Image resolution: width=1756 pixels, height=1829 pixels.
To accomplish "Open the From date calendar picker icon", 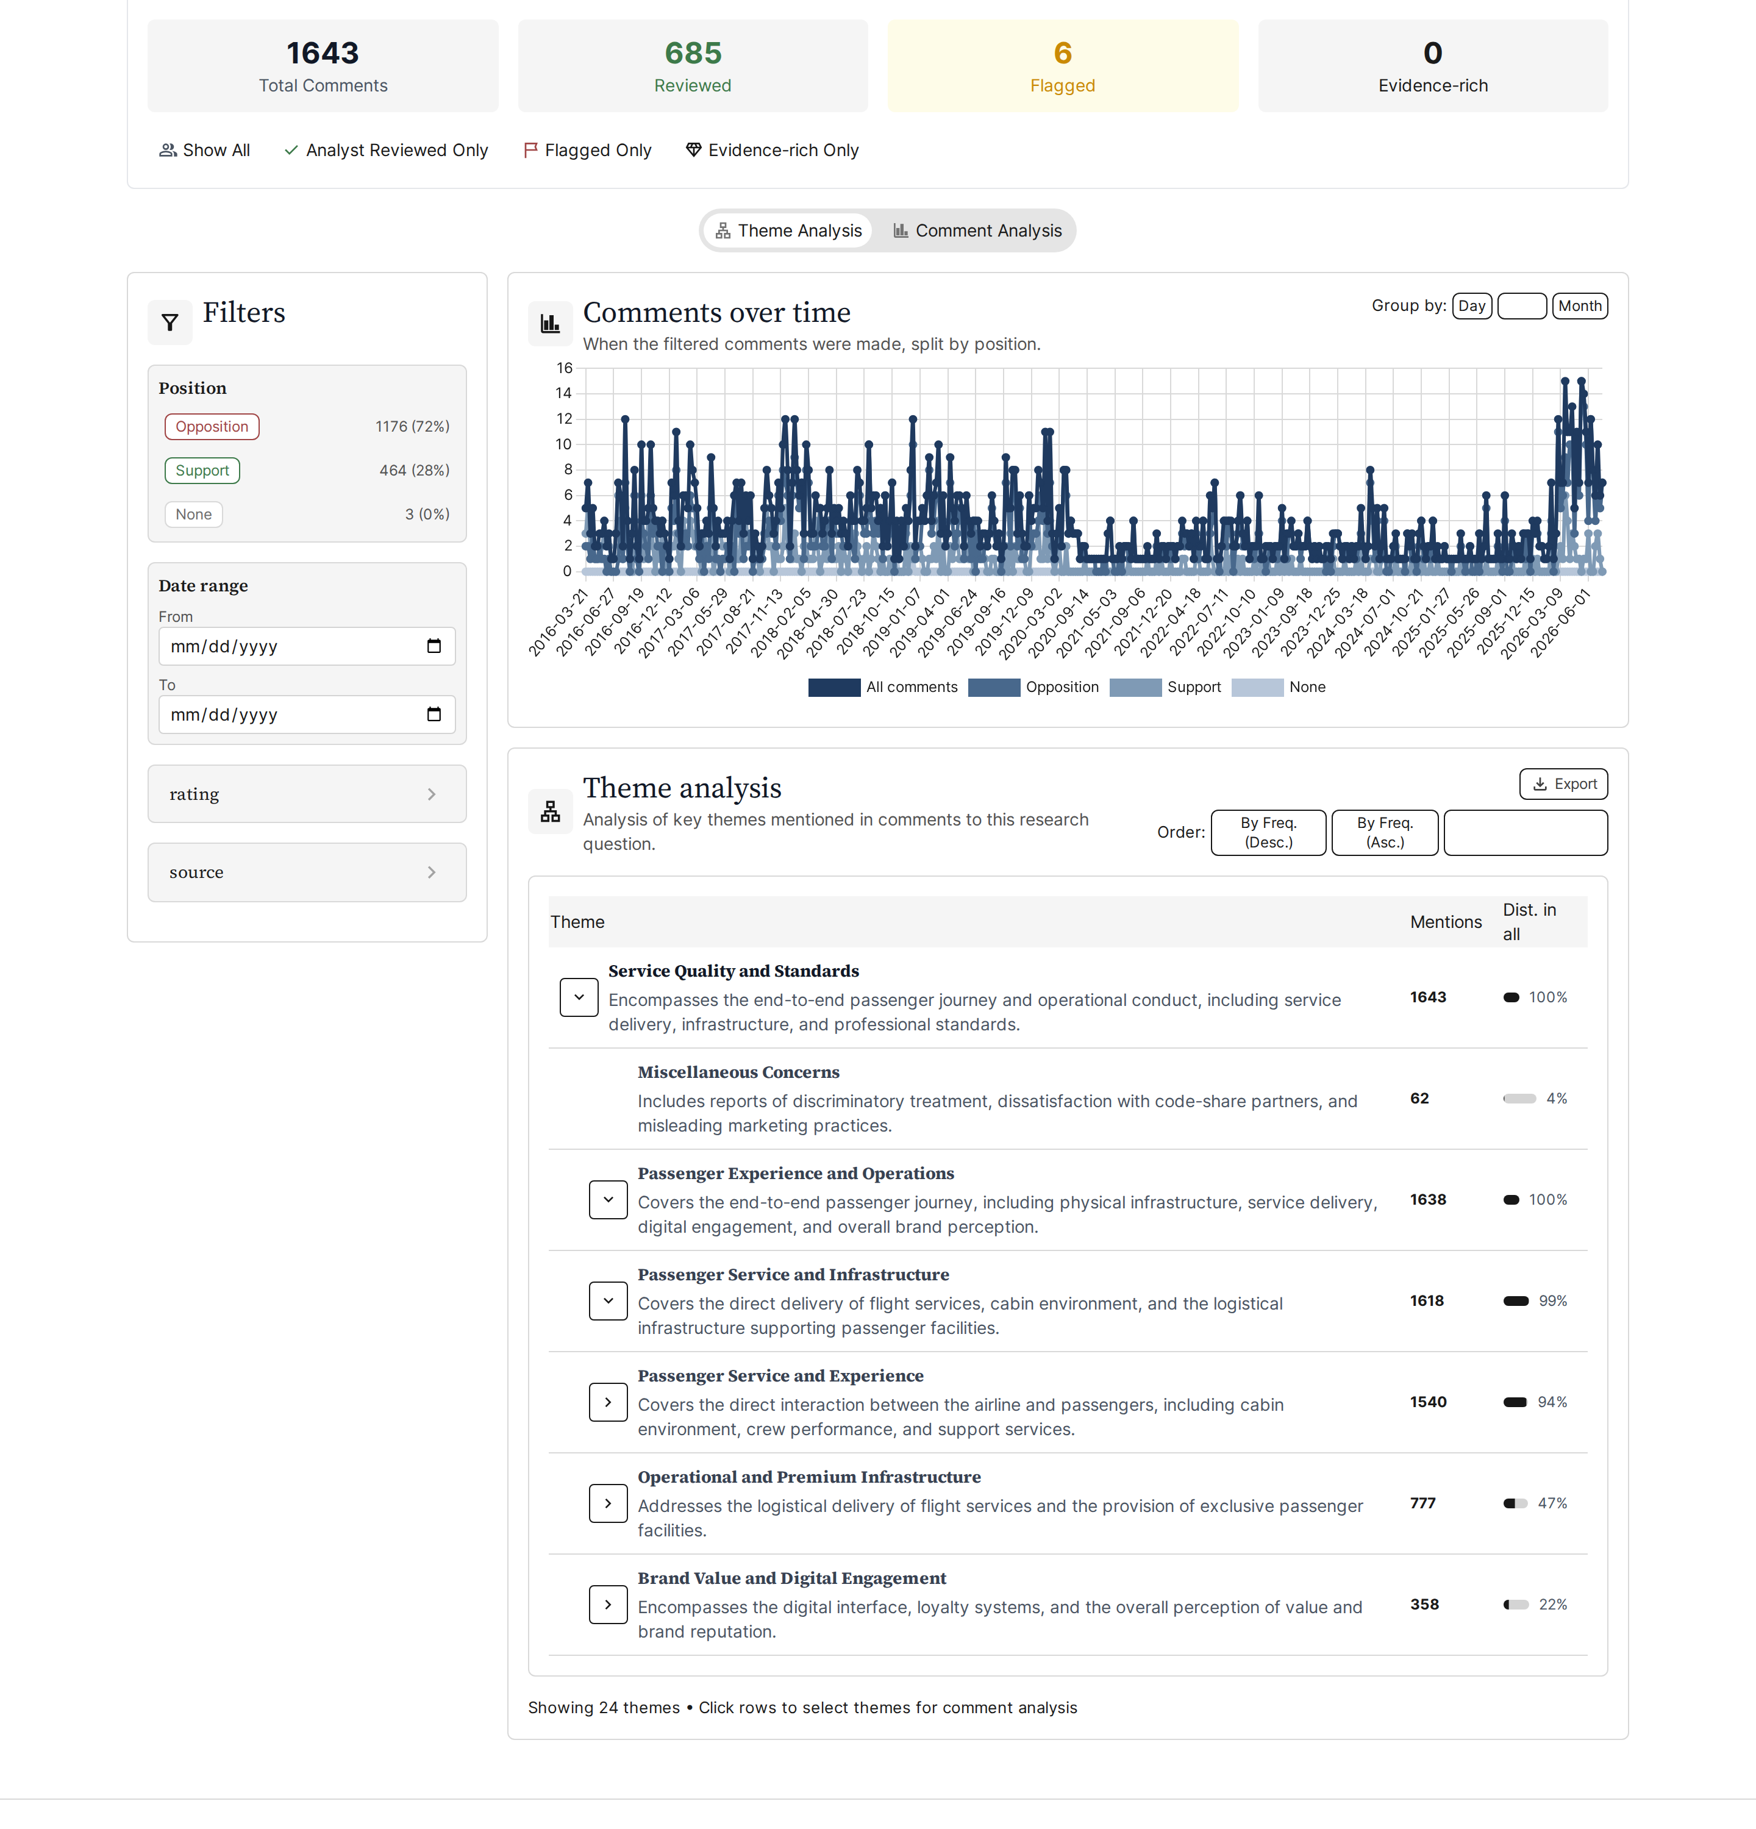I will pos(434,646).
